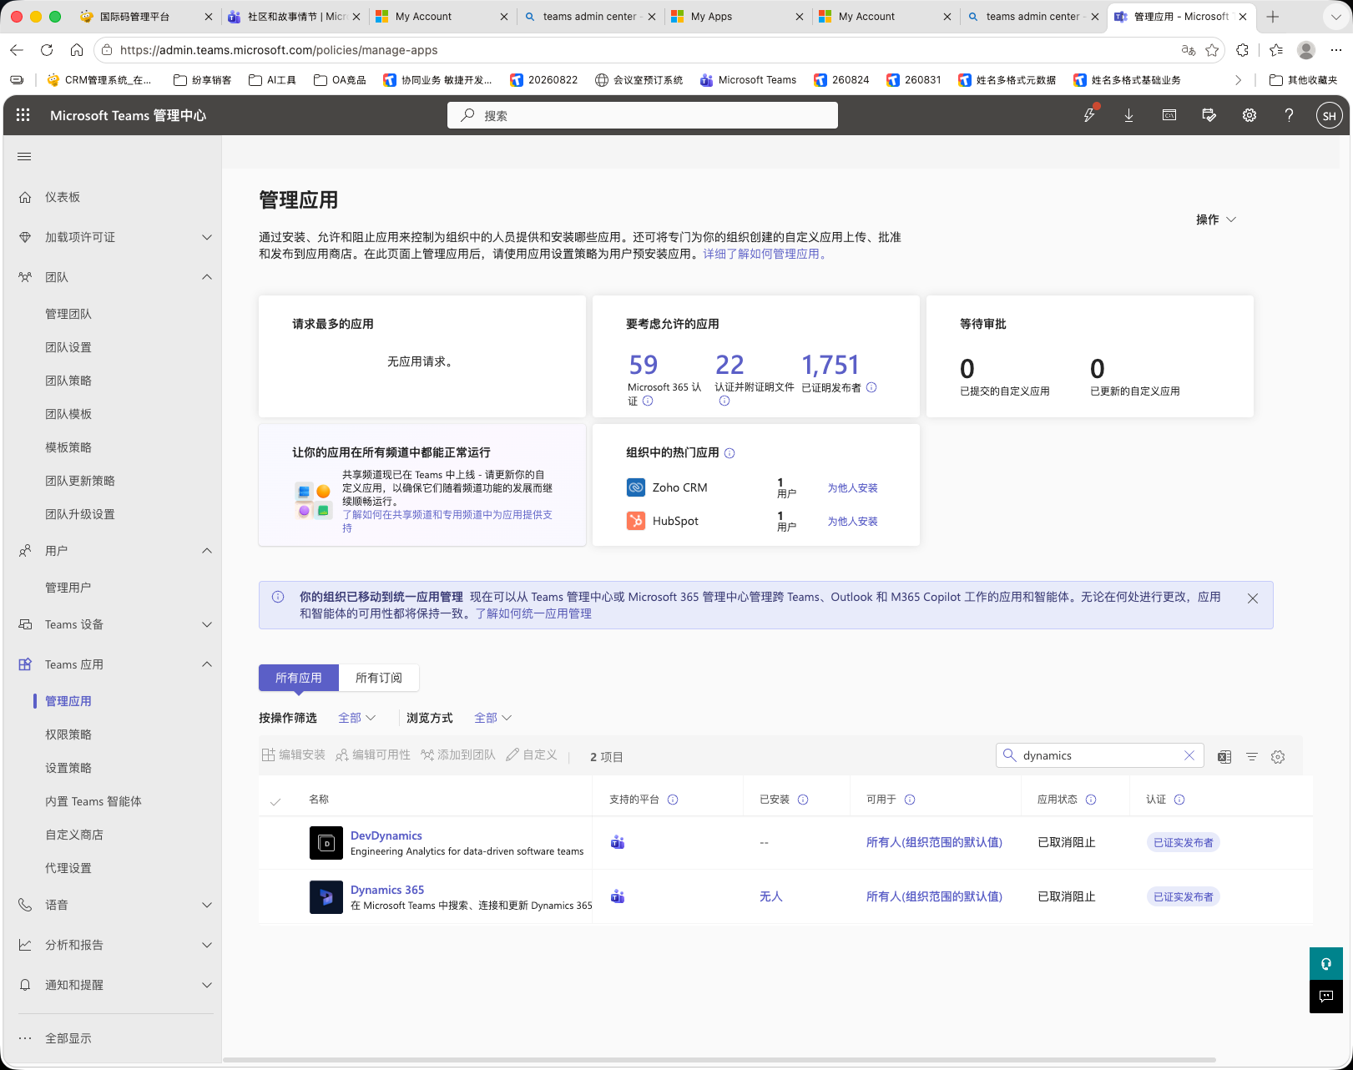This screenshot has width=1353, height=1070.
Task: Open the 按操作筛选 全部 dropdown
Action: pos(357,718)
